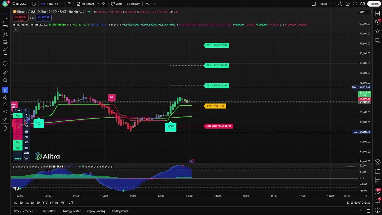Collapse the indicator legend chevron

click(16, 30)
